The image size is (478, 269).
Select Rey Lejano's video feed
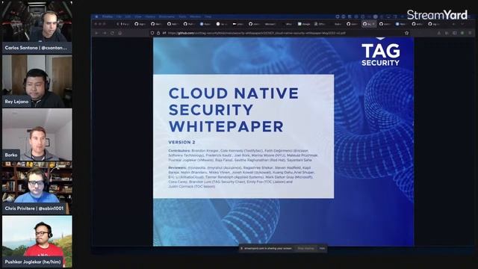pyautogui.click(x=37, y=81)
